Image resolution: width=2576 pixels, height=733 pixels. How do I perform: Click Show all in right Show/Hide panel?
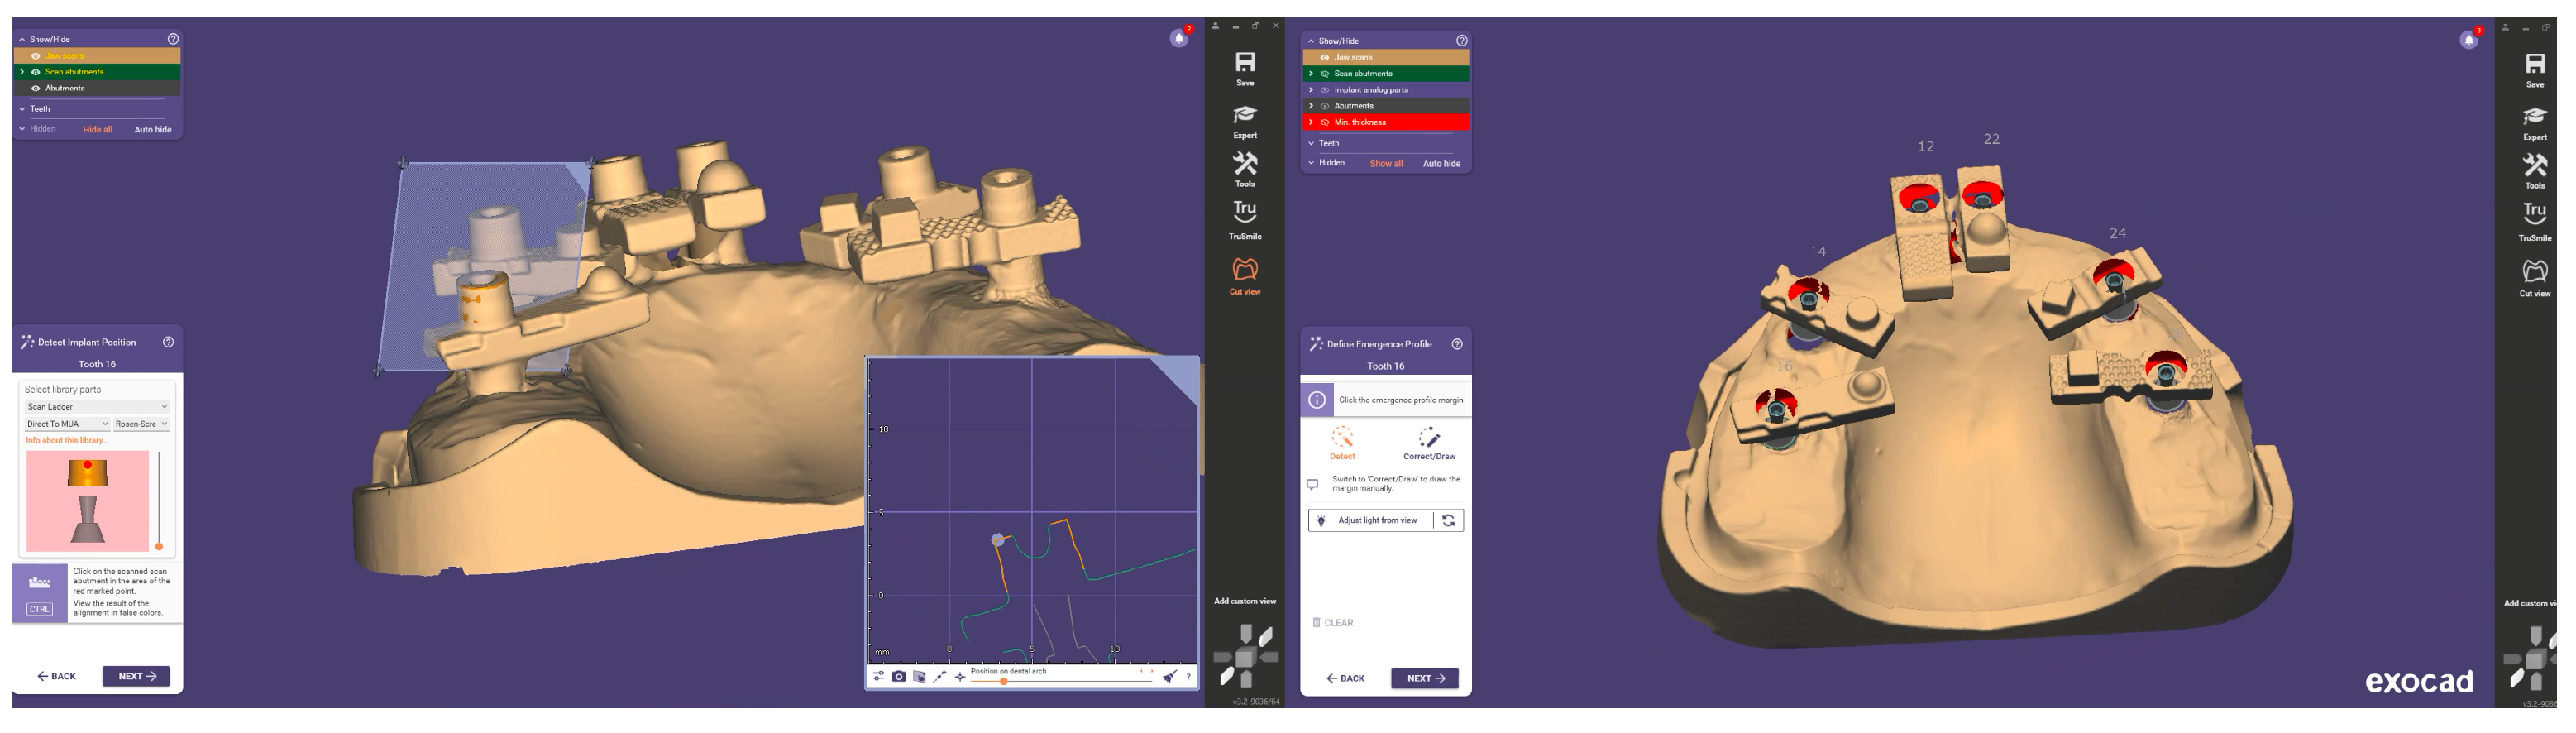1386,164
